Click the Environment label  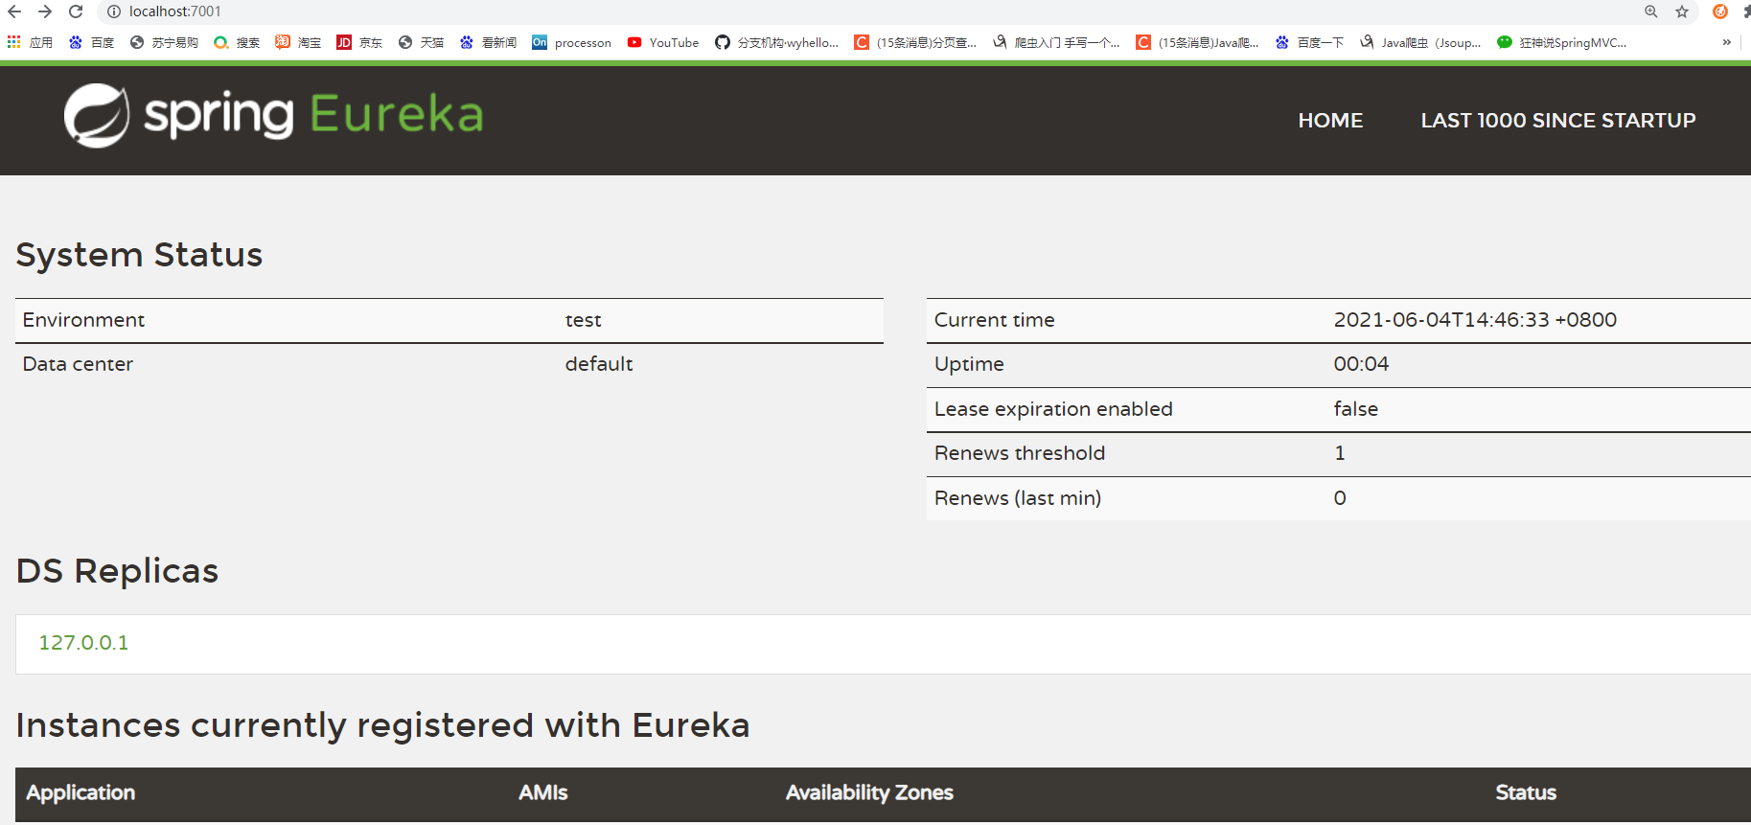click(x=83, y=320)
